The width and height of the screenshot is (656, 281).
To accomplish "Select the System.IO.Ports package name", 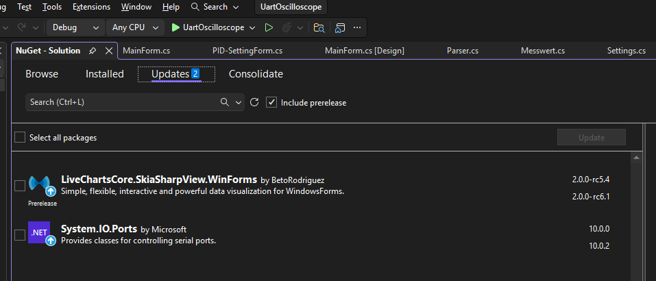I will (99, 229).
